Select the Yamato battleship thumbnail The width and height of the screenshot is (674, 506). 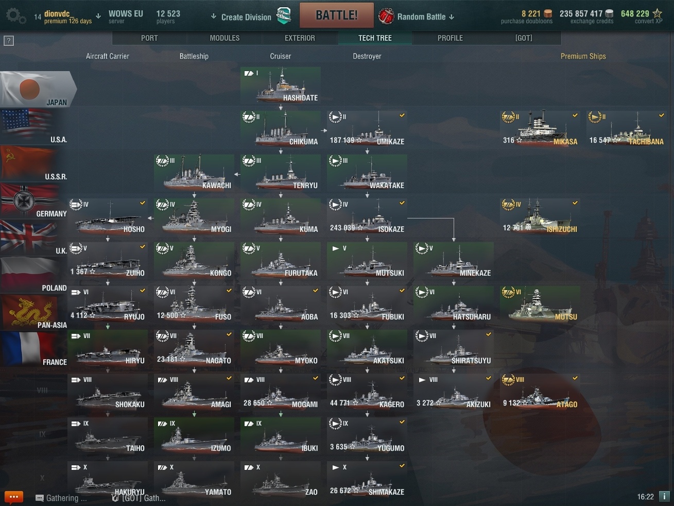pyautogui.click(x=194, y=479)
